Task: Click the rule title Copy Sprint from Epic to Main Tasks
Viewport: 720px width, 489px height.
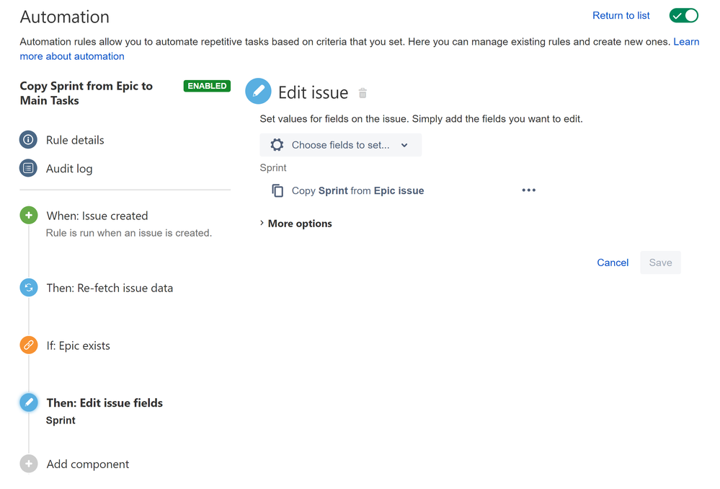Action: 86,93
